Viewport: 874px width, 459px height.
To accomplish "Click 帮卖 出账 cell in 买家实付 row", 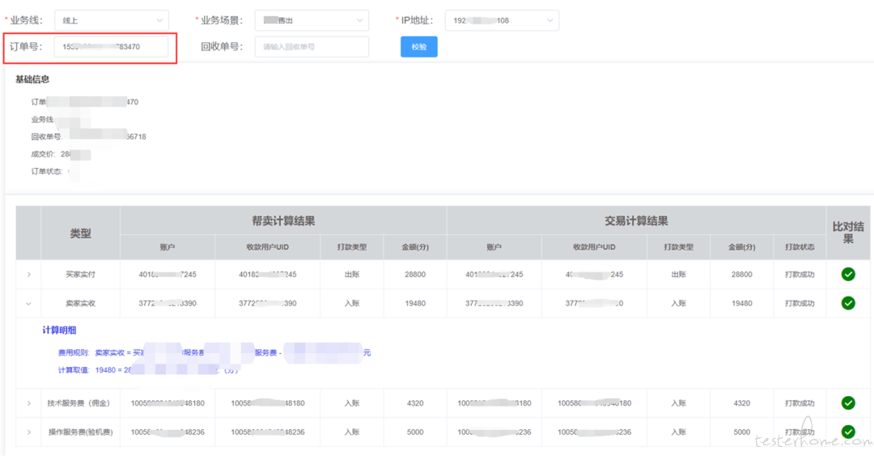I will [352, 274].
